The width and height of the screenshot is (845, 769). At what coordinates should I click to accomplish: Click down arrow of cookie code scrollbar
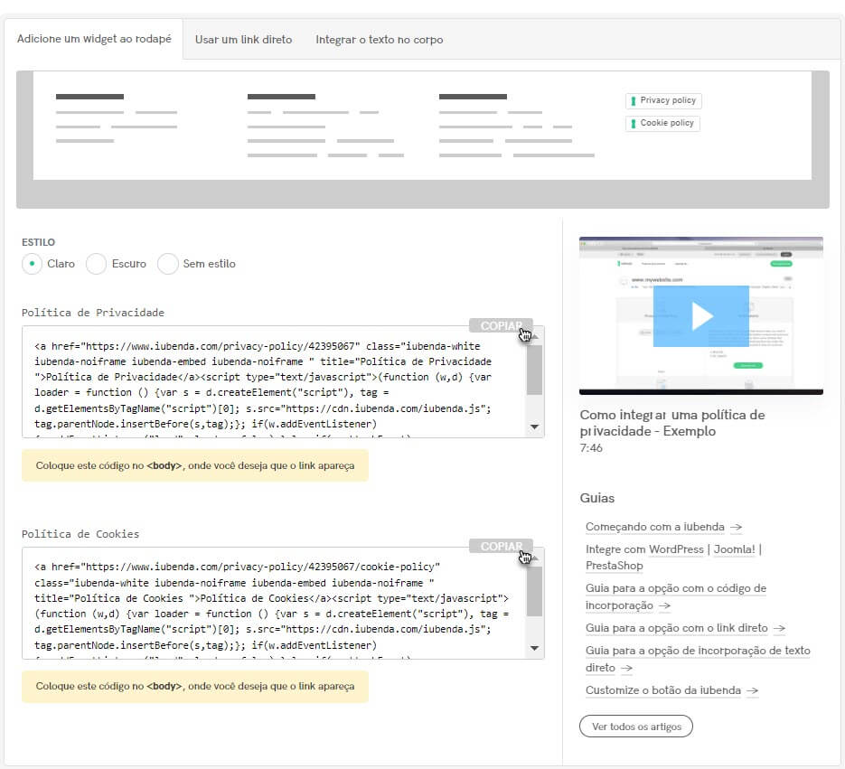click(x=535, y=648)
